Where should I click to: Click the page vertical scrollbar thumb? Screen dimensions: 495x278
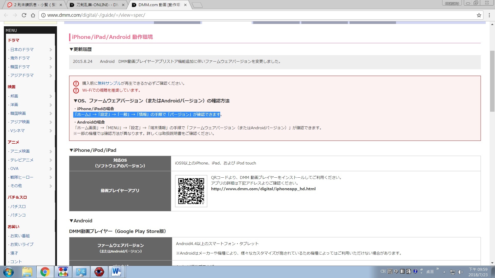tap(492, 81)
